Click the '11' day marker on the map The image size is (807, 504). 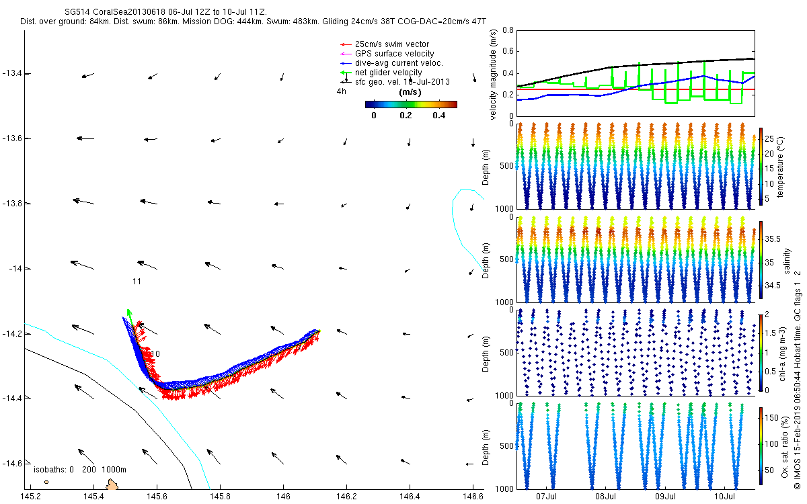[137, 282]
